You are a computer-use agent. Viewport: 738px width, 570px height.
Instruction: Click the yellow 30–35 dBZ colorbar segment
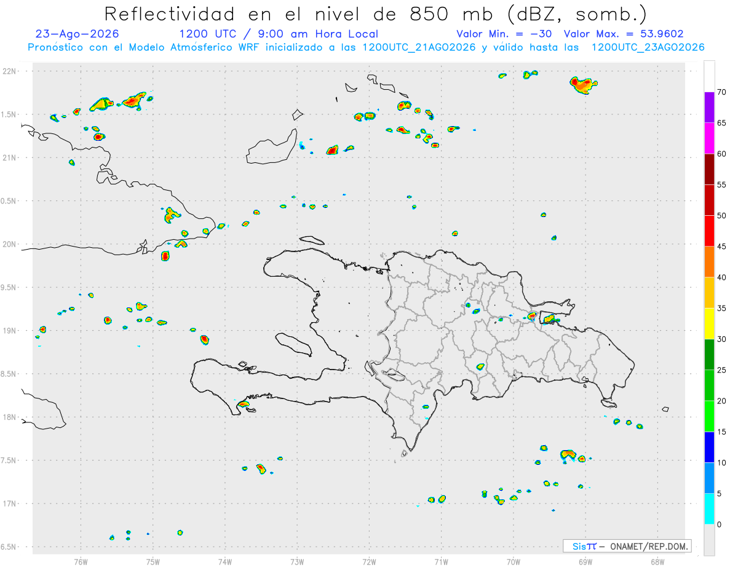tap(709, 324)
